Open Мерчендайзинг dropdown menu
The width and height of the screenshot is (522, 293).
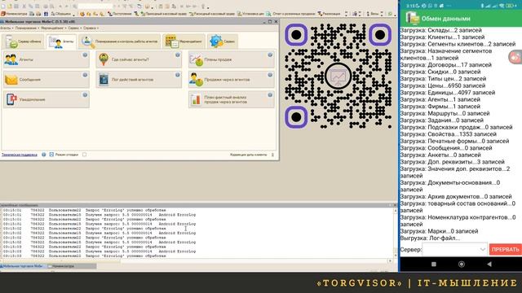click(x=53, y=28)
